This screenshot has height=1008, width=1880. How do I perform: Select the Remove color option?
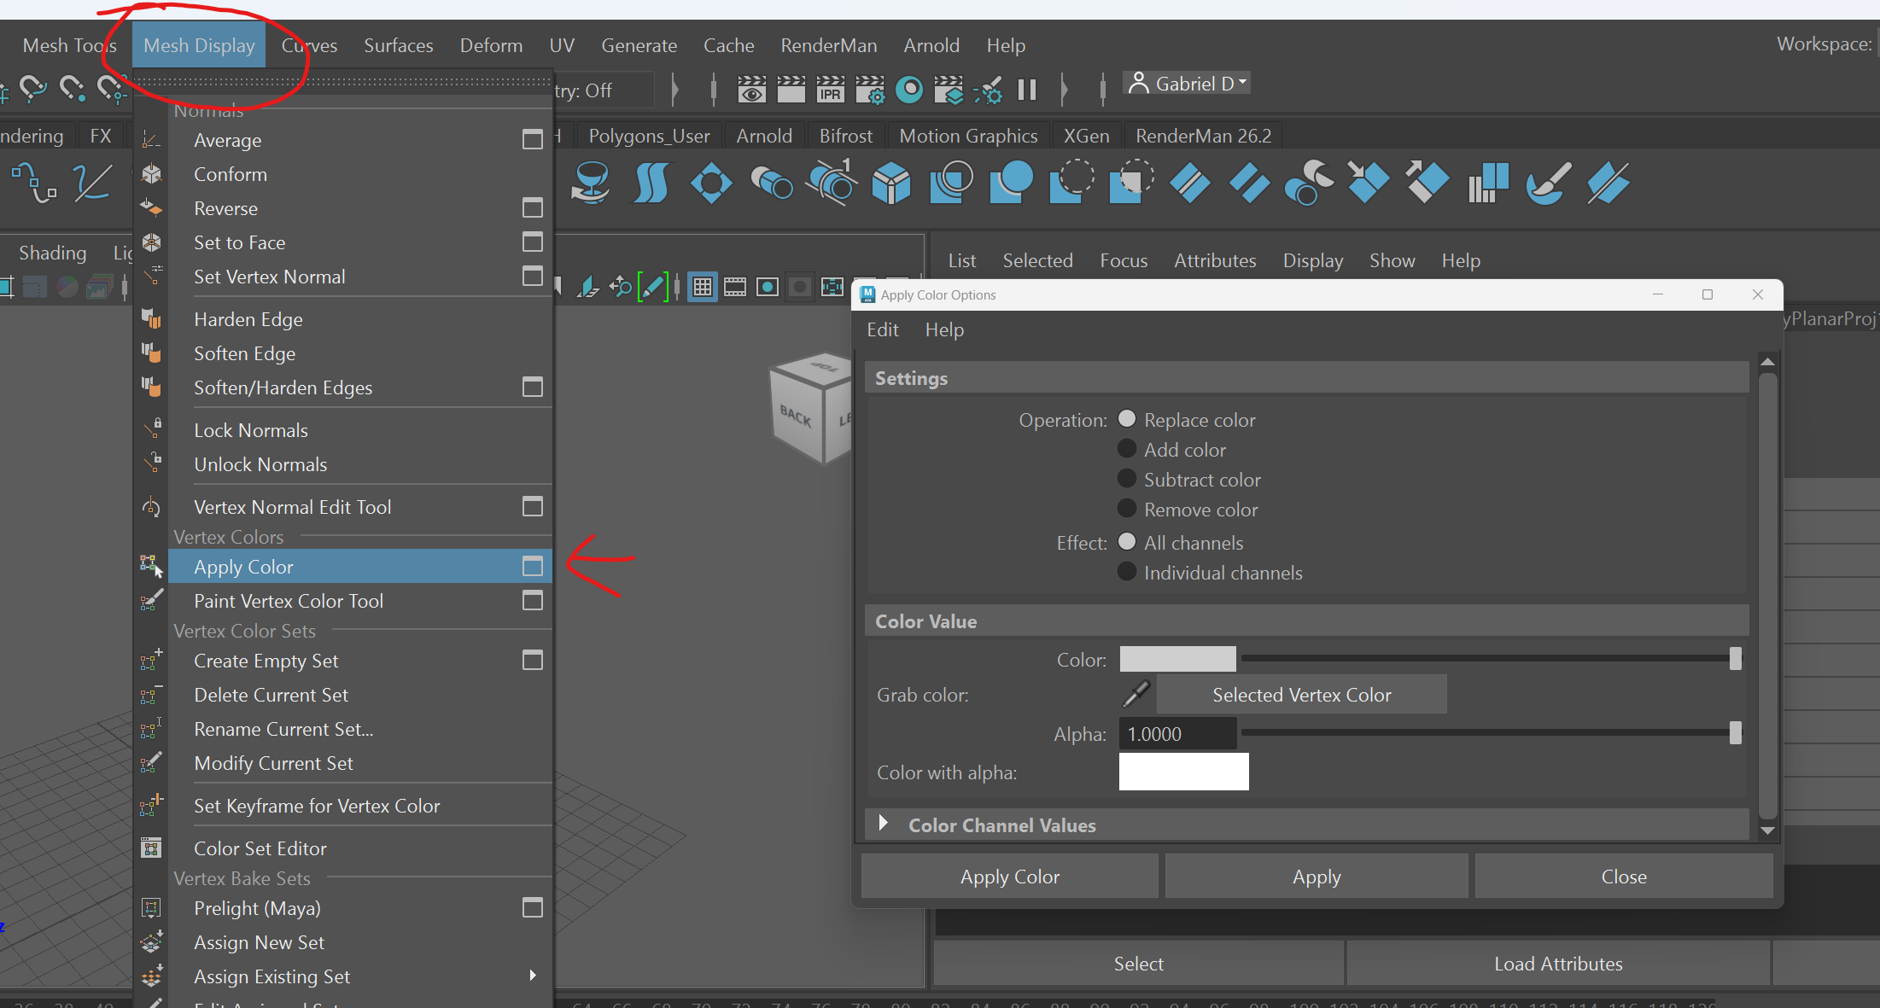point(1127,509)
